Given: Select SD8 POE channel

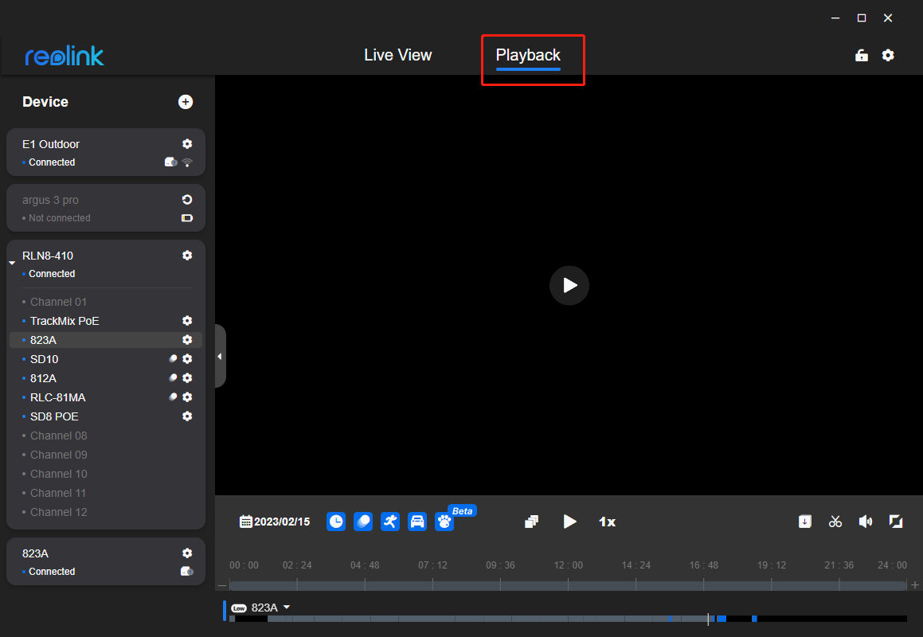Looking at the screenshot, I should click(54, 416).
